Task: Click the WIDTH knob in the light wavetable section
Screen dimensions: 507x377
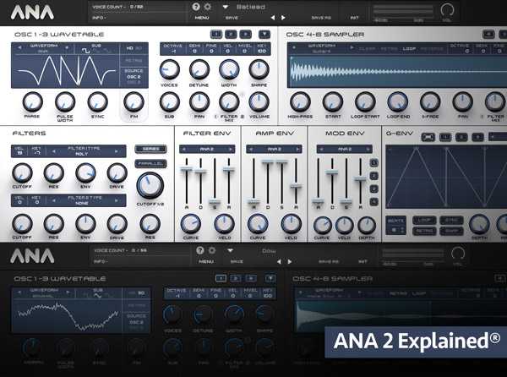Action: [229, 69]
